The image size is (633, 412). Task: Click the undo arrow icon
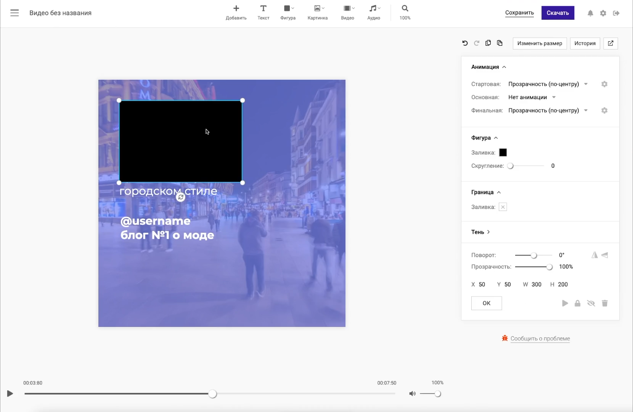tap(465, 43)
